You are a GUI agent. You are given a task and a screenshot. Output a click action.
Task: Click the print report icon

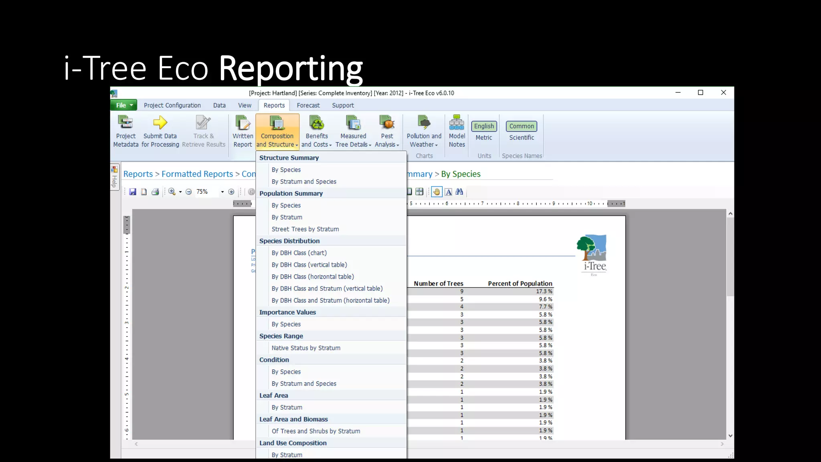click(x=155, y=192)
